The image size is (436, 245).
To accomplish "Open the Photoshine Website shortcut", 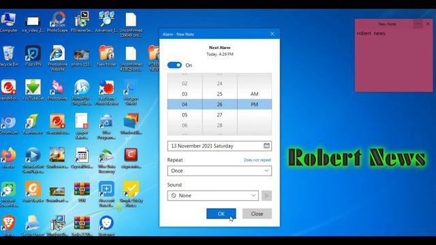I will (57, 59).
